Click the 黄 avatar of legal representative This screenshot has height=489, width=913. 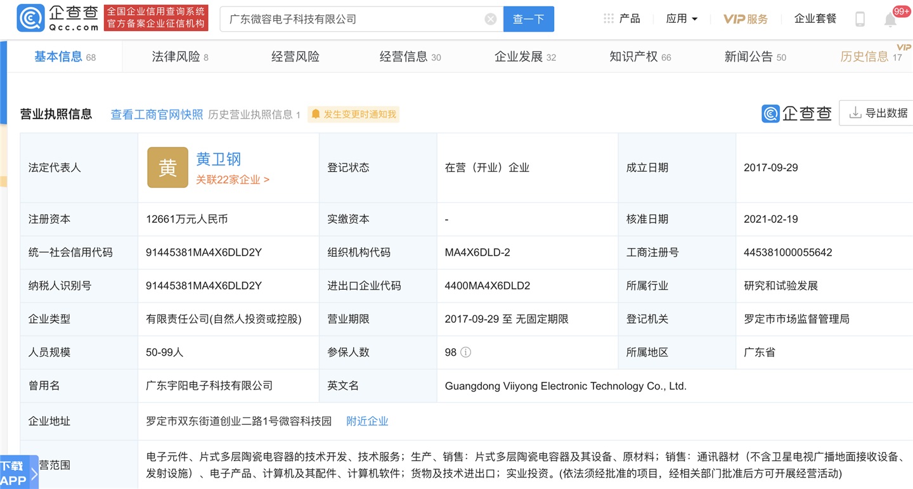[x=167, y=167]
